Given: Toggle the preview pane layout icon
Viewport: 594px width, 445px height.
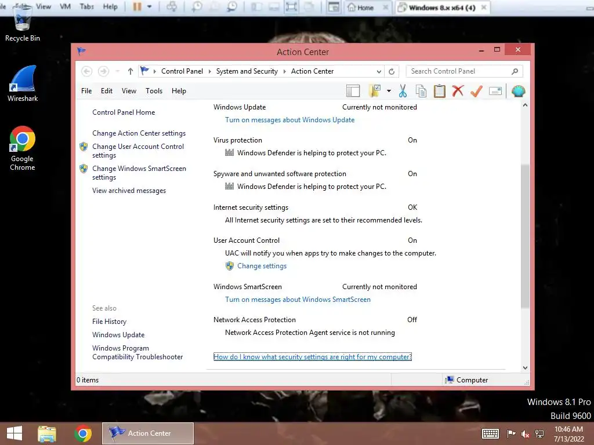Looking at the screenshot, I should point(353,91).
